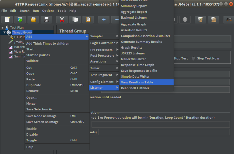This screenshot has height=154, width=234.
Task: Click Save Node As Image
Action: point(57,116)
